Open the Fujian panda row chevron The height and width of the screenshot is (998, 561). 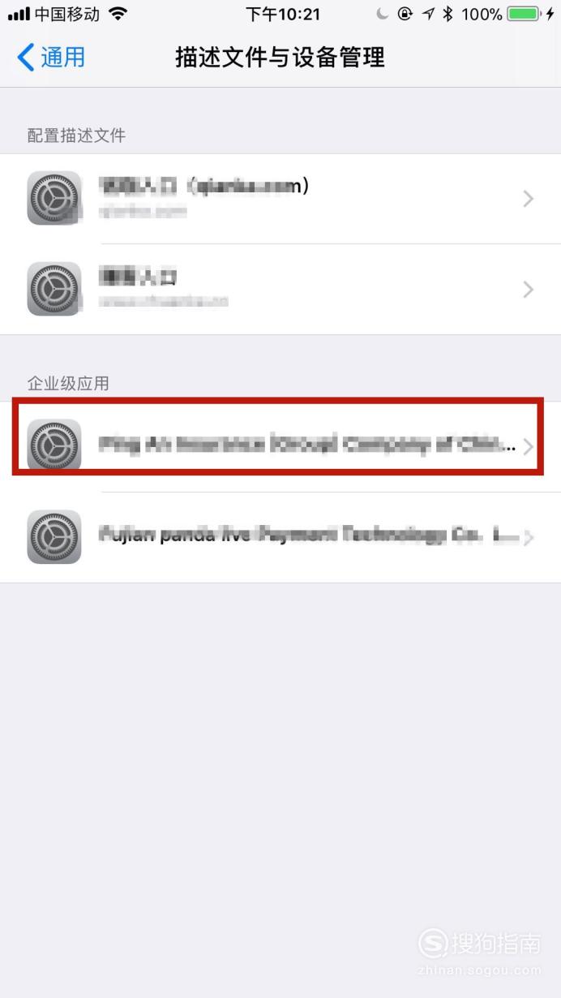click(529, 537)
